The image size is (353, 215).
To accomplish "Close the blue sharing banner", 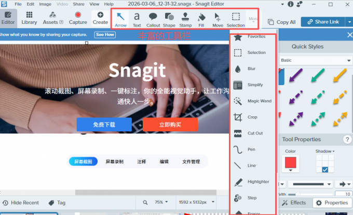I will [349, 35].
